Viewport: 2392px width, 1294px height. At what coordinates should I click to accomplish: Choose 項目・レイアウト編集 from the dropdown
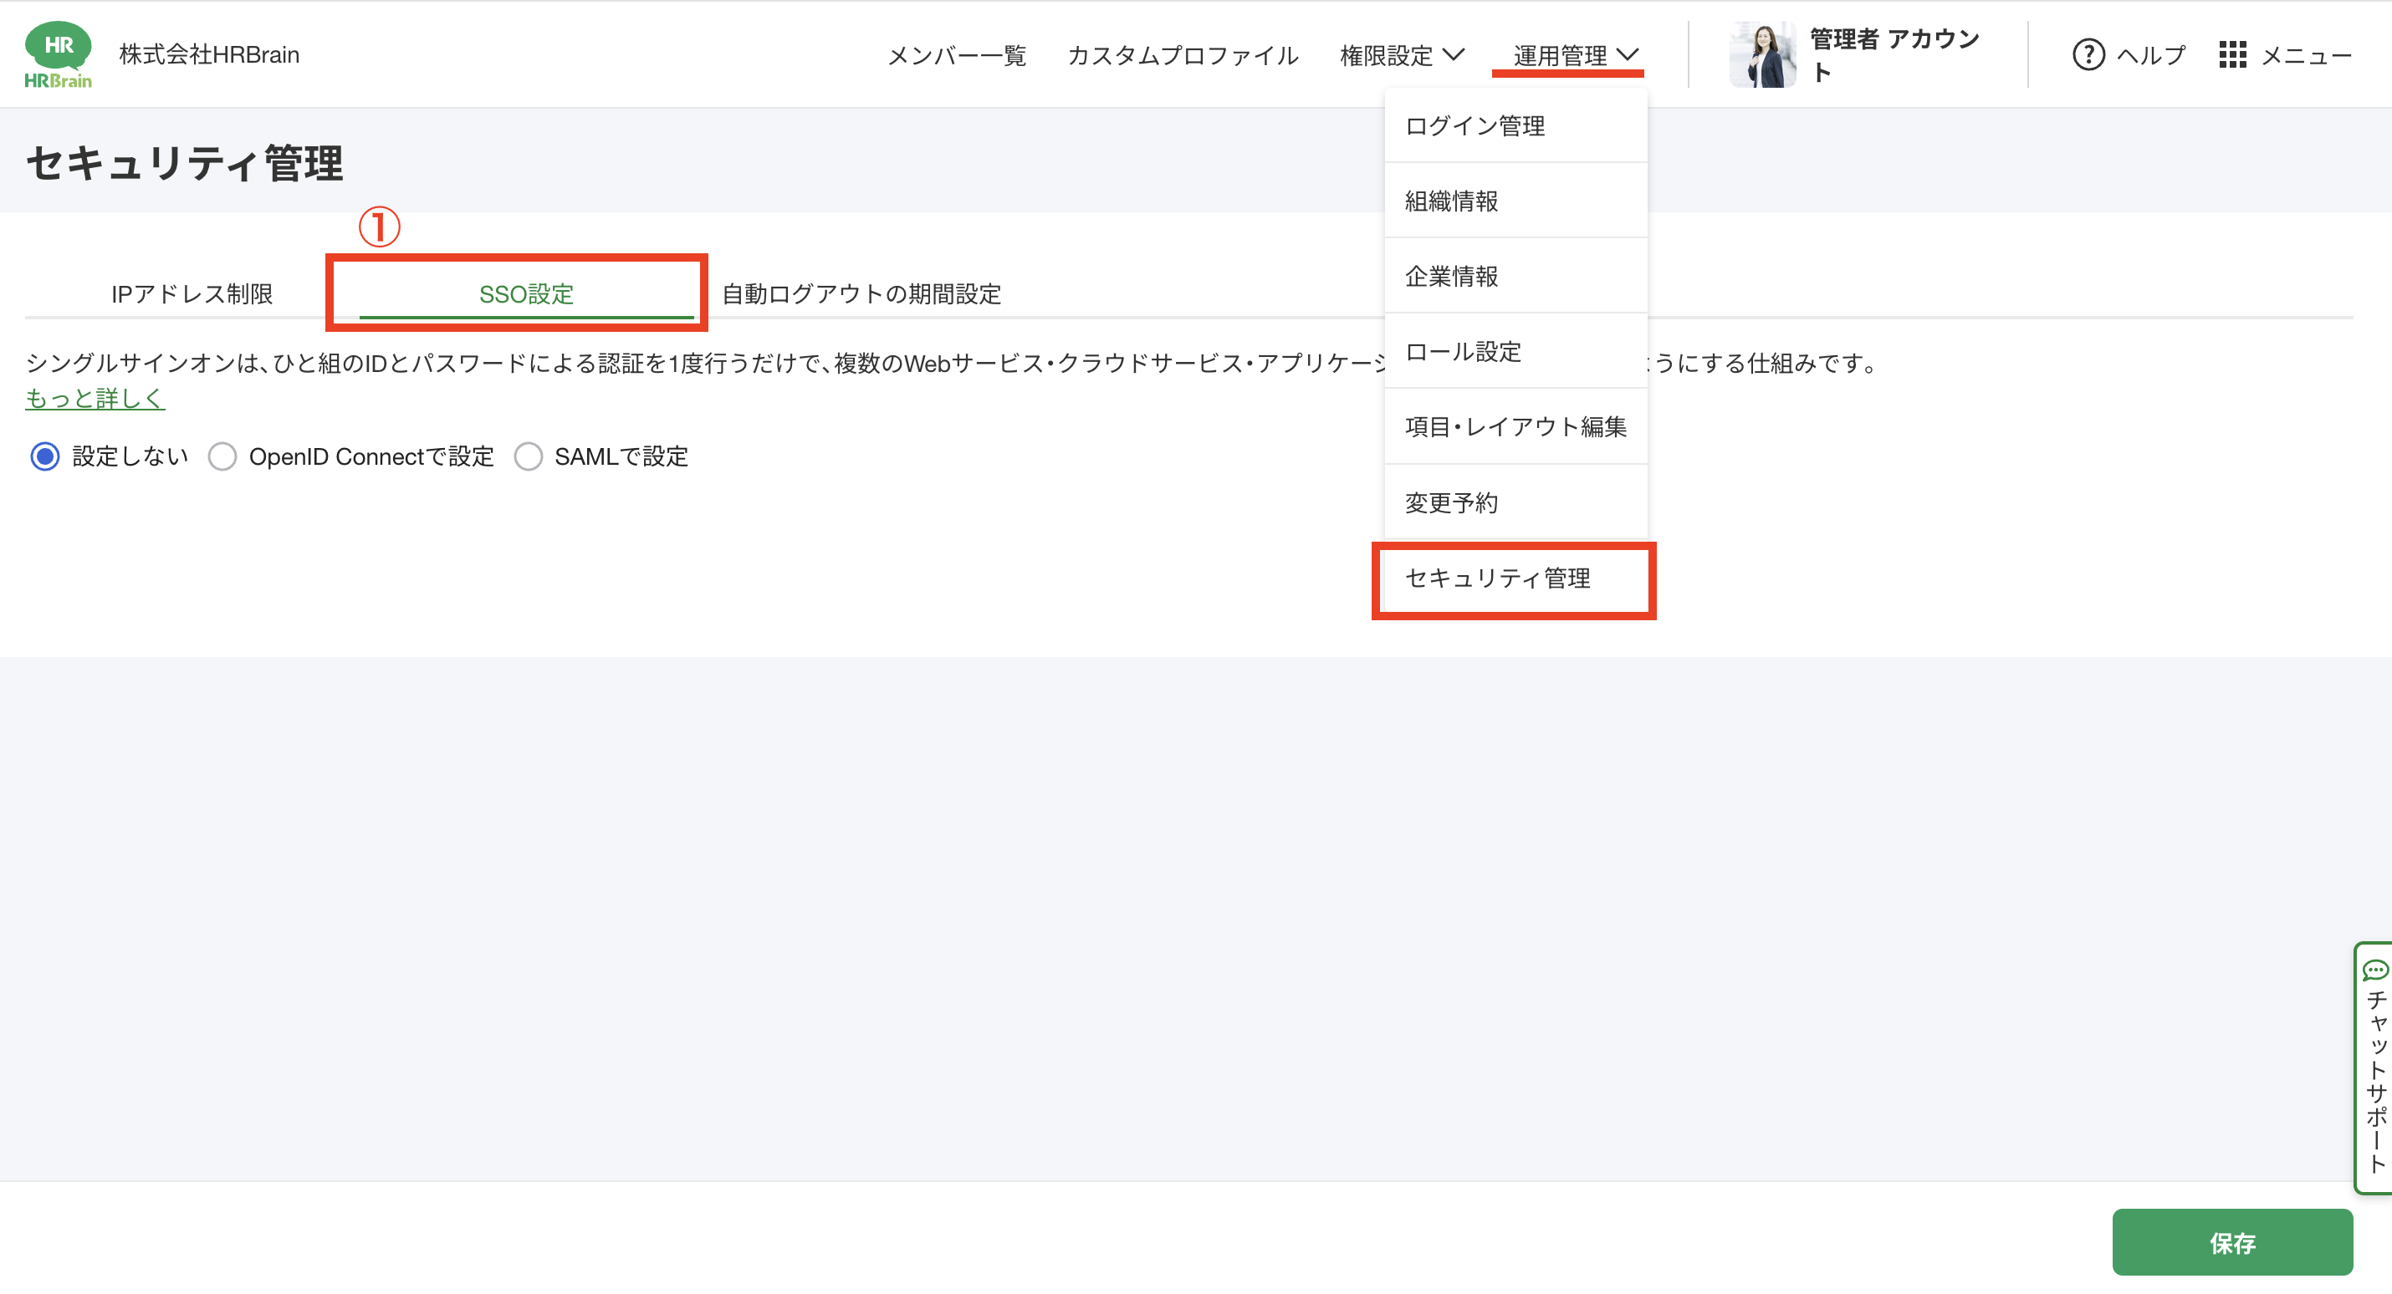tap(1515, 427)
